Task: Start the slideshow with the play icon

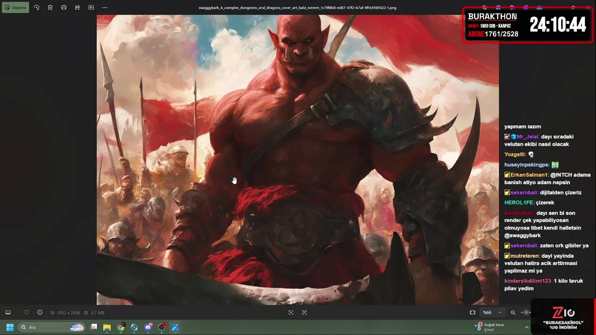Action: click(x=91, y=7)
